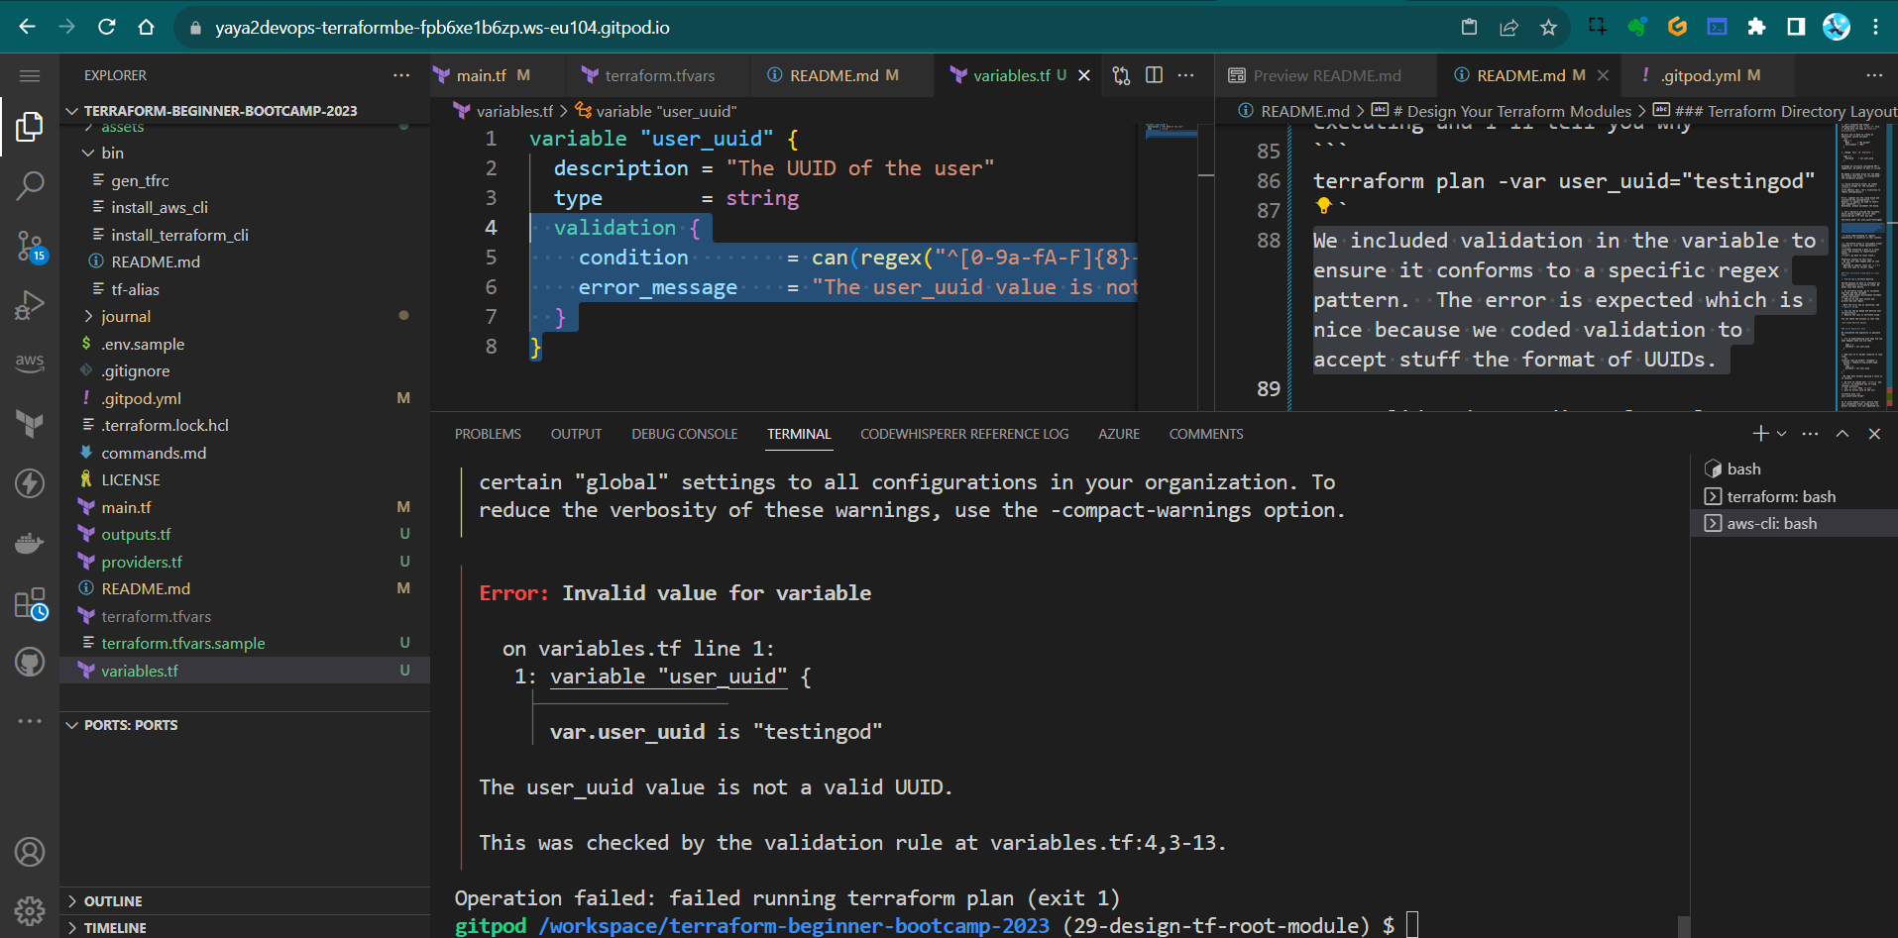The width and height of the screenshot is (1898, 938).
Task: Toggle the Chrome side panel
Action: click(1796, 27)
